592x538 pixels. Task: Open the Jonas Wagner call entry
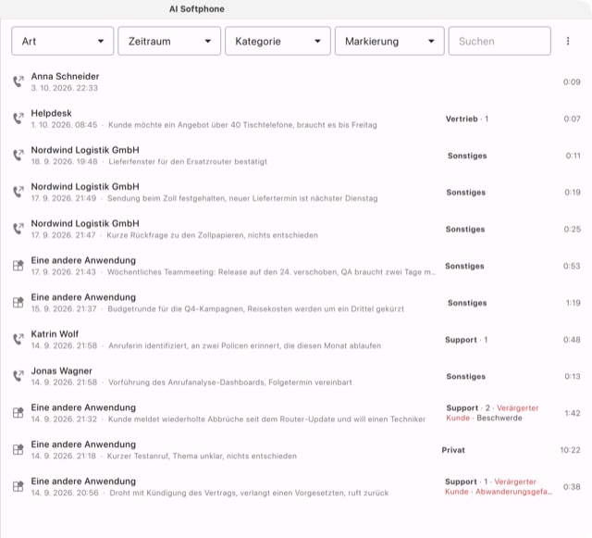tap(296, 376)
